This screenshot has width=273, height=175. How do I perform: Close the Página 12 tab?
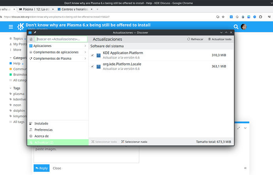click(53, 9)
